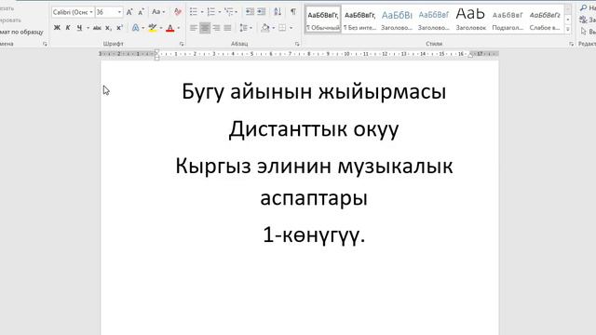The height and width of the screenshot is (335, 596).
Task: Align text to the right
Action: 216,28
